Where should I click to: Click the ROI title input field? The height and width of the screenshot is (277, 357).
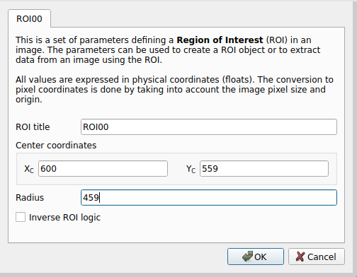[x=209, y=127]
